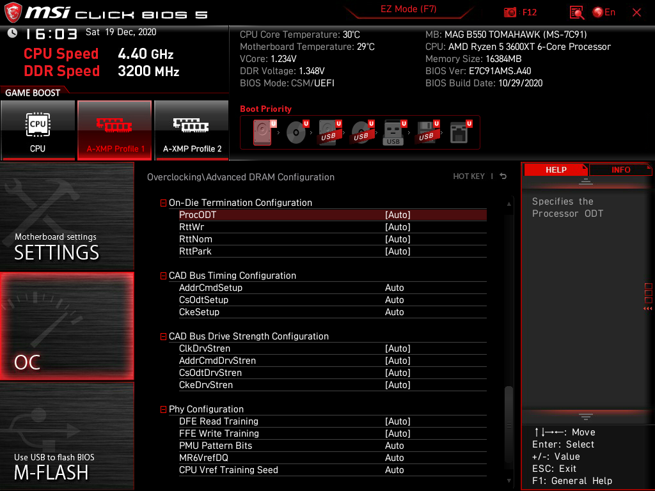This screenshot has height=491, width=655.
Task: Open the RttWr [Auto] value dropdown
Action: (x=398, y=227)
